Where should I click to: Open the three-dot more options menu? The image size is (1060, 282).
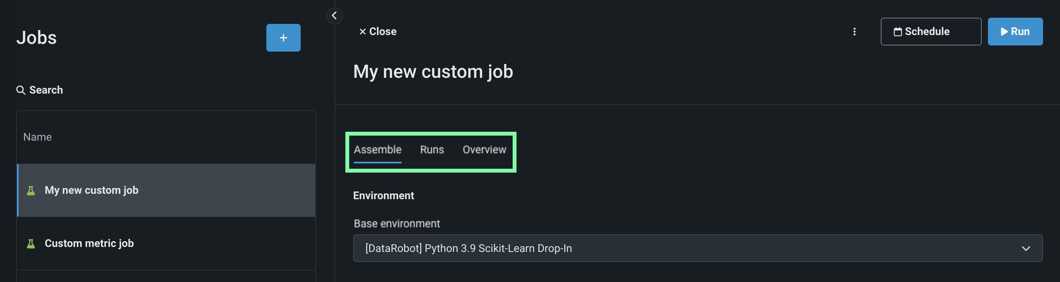click(x=854, y=32)
